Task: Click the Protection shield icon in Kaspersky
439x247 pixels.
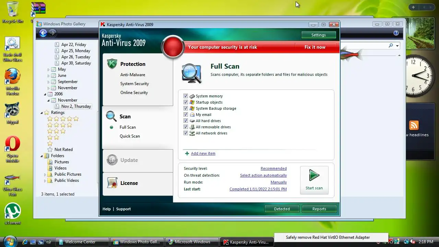Action: click(x=112, y=64)
